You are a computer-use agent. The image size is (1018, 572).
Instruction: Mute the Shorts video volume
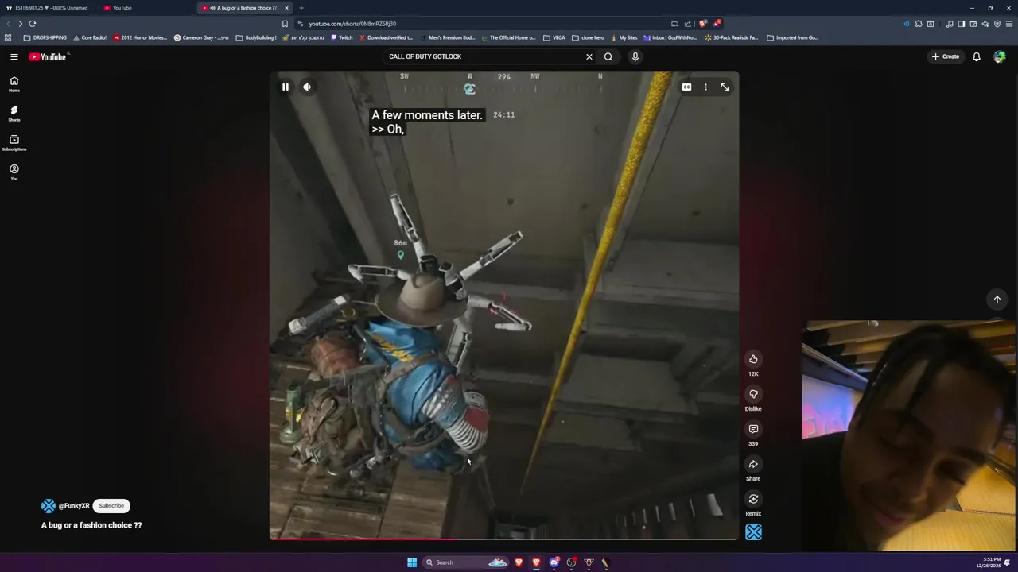click(x=307, y=87)
